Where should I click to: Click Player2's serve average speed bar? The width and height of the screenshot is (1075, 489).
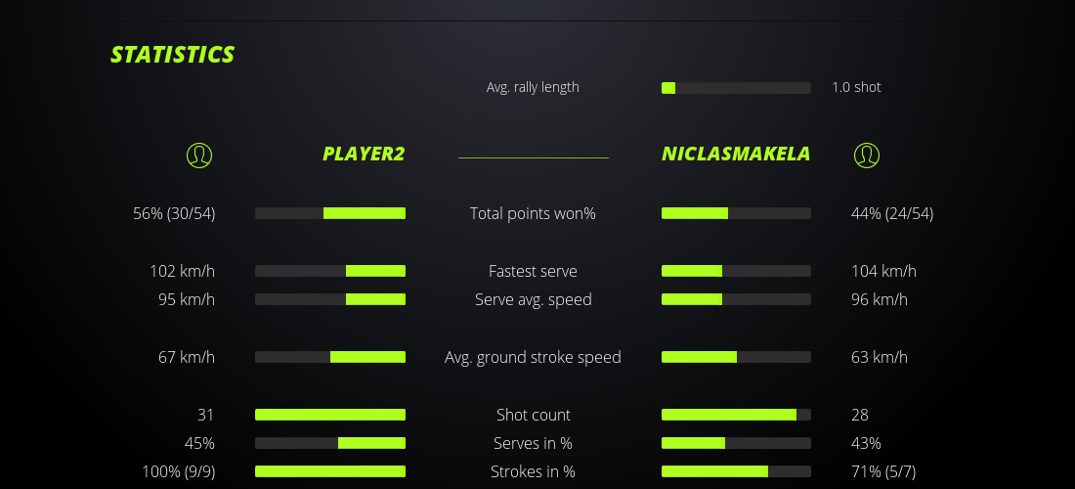coord(330,299)
